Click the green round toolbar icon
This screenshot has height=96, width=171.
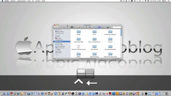[x=108, y=27]
